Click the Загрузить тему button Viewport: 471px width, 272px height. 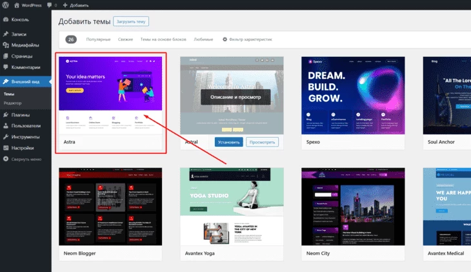point(131,21)
